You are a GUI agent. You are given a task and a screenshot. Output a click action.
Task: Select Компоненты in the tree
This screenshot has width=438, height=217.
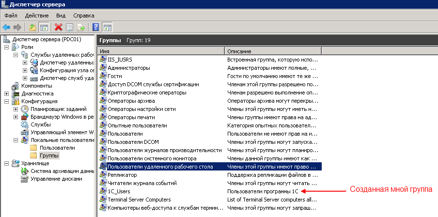(x=37, y=86)
